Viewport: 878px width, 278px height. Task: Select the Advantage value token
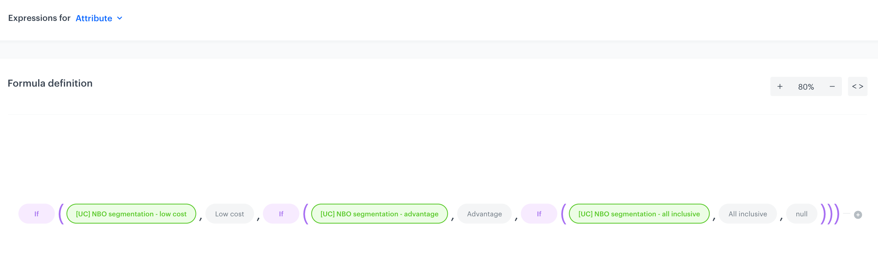pyautogui.click(x=484, y=214)
